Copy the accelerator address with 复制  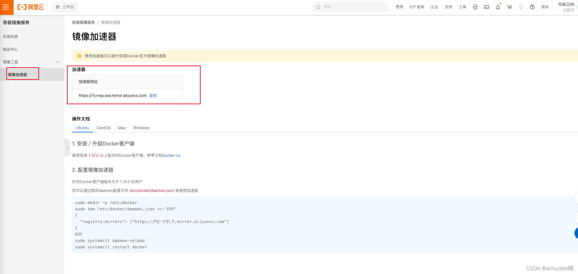[x=153, y=96]
